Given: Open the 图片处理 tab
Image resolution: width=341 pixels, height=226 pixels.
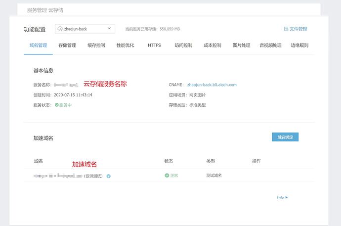Looking at the screenshot, I should [241, 45].
